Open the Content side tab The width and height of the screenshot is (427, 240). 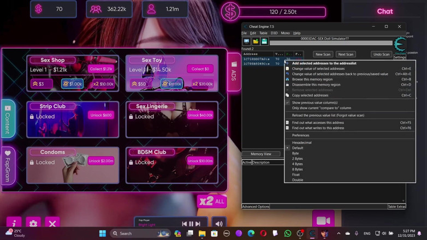point(8,119)
